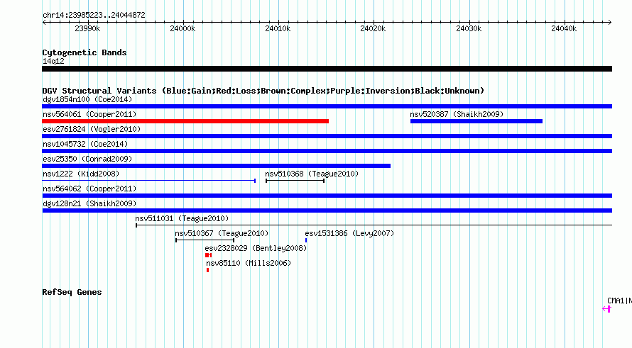The image size is (632, 348).
Task: Select the red nsv564061 loss variant bar
Action: (185, 121)
